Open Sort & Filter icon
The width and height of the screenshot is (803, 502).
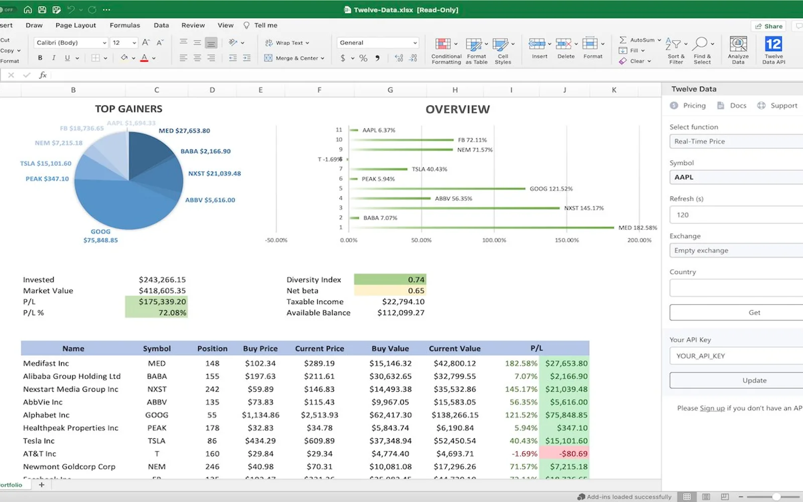click(673, 44)
